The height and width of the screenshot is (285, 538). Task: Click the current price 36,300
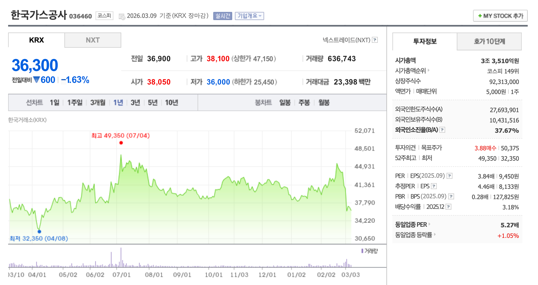[x=35, y=65]
